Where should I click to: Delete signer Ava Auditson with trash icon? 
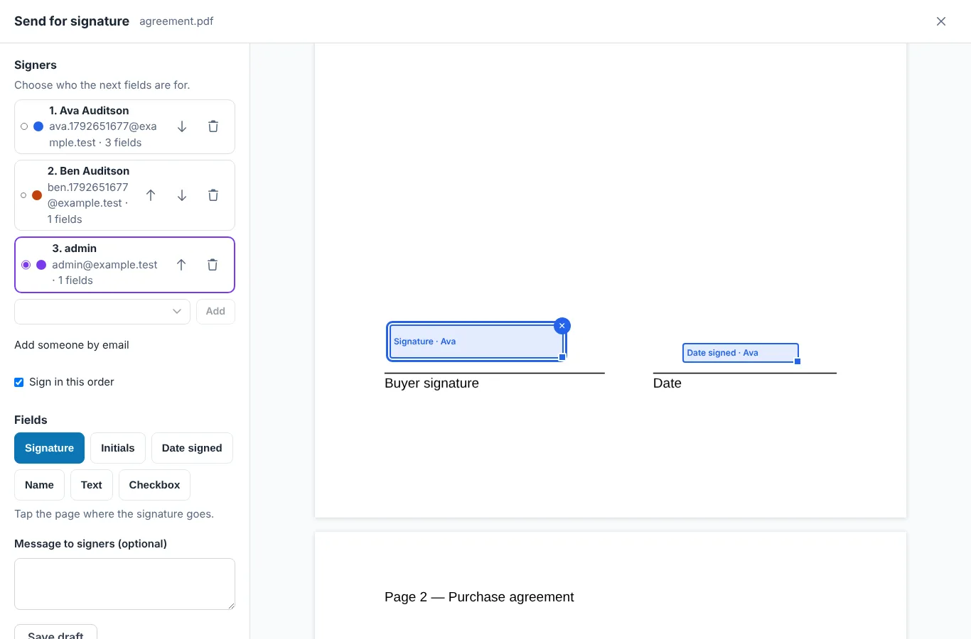tap(213, 126)
